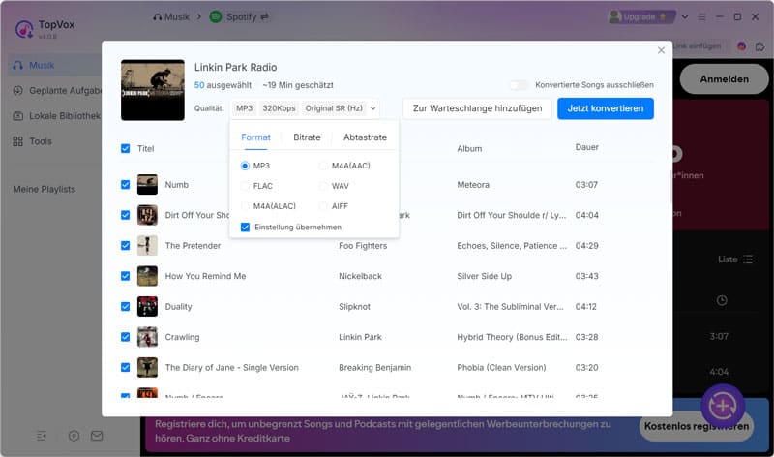Click the Silver Side Up album text
Viewport: 774px width, 457px height.
(x=485, y=276)
